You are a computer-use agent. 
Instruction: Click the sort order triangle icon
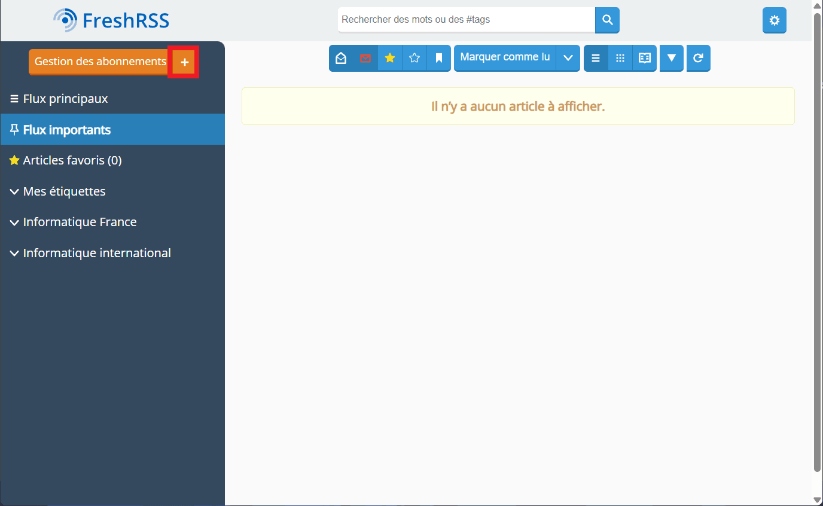(x=672, y=58)
